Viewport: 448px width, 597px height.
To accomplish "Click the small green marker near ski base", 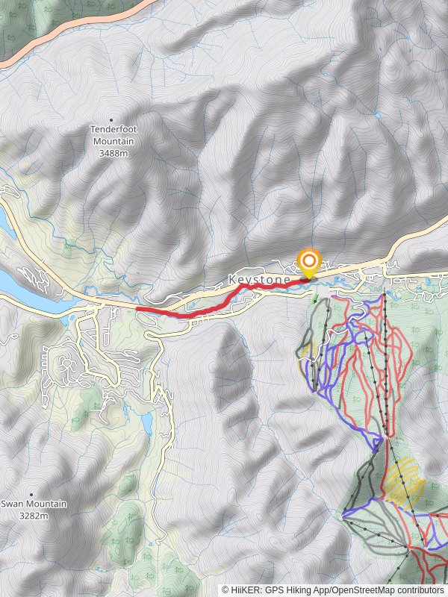I will click(x=314, y=301).
